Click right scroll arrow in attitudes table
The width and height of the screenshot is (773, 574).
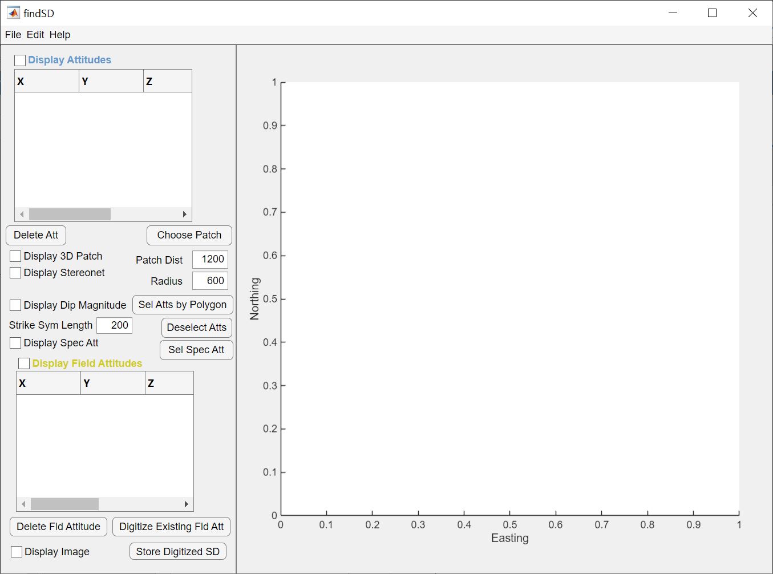tap(185, 215)
